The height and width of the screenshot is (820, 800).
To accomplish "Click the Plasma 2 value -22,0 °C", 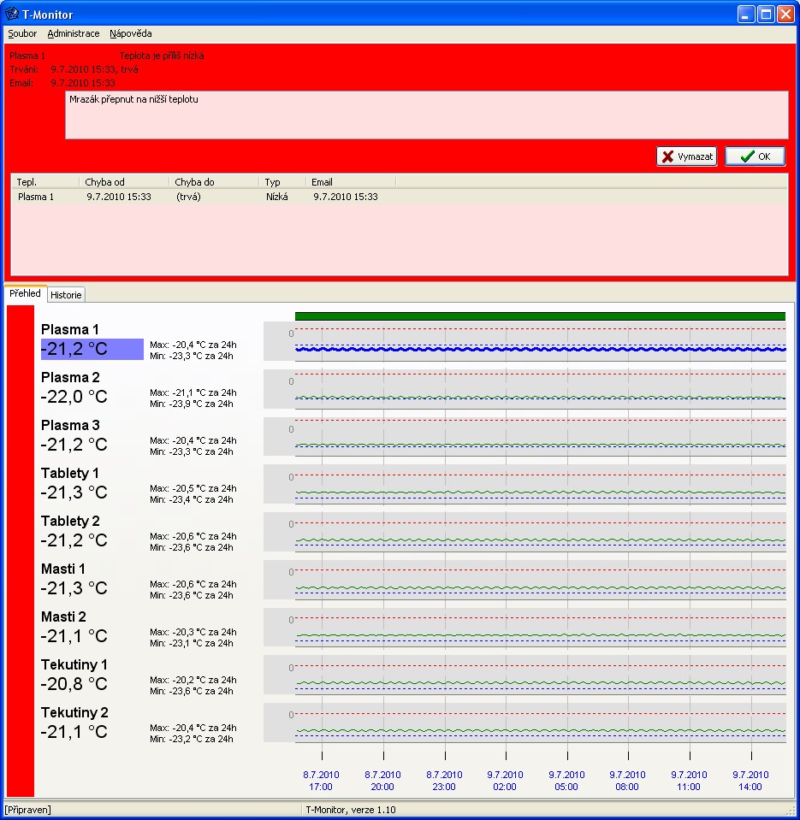I will (74, 397).
